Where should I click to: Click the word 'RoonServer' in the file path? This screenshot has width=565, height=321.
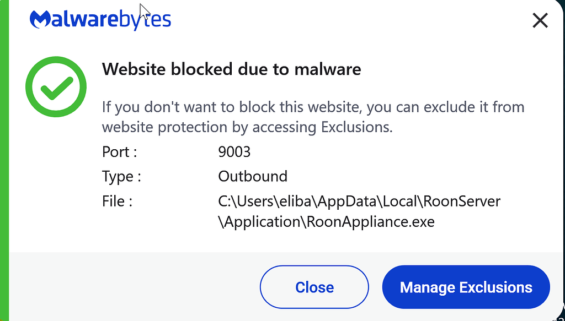(x=462, y=202)
